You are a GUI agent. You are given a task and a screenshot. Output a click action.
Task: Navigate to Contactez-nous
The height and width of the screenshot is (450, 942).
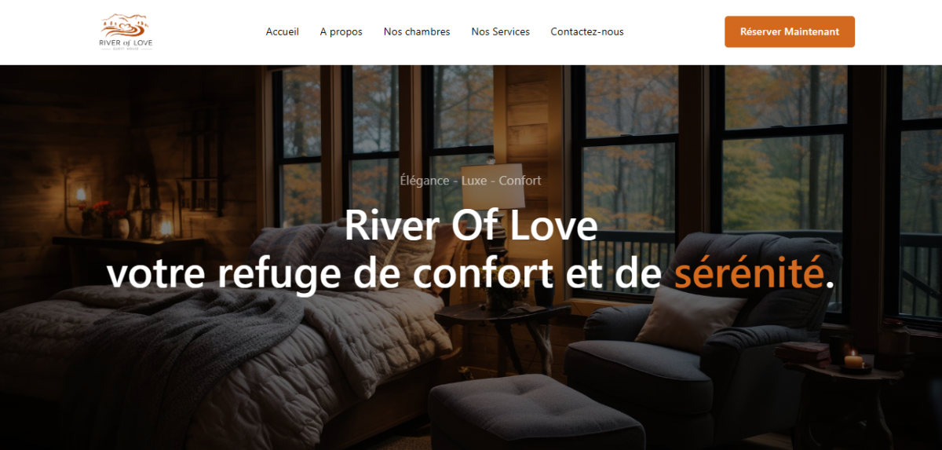click(x=587, y=32)
